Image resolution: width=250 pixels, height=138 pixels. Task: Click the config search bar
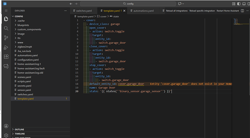128,4
